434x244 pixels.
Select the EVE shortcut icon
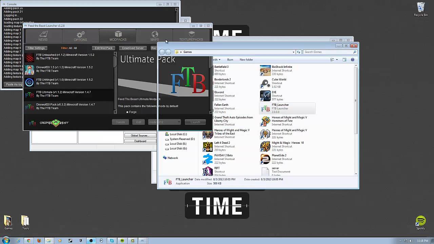tap(265, 96)
